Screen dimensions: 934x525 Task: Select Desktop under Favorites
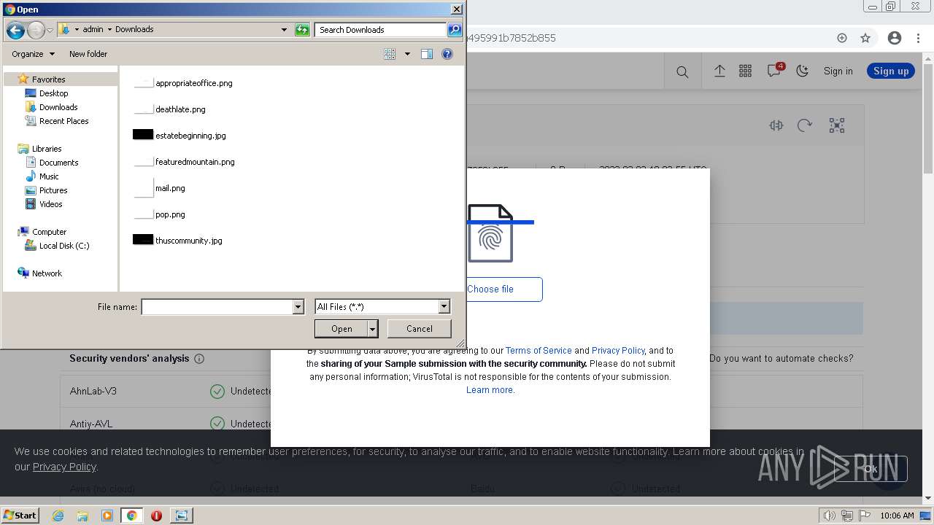(x=53, y=93)
